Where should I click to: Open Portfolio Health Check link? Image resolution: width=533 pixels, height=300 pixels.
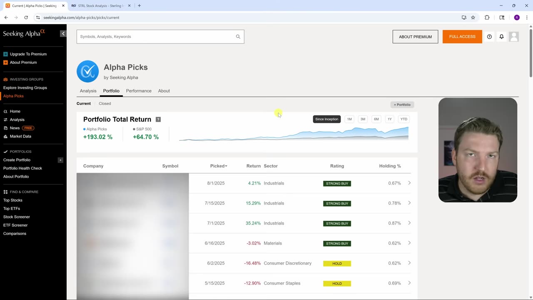(x=22, y=168)
